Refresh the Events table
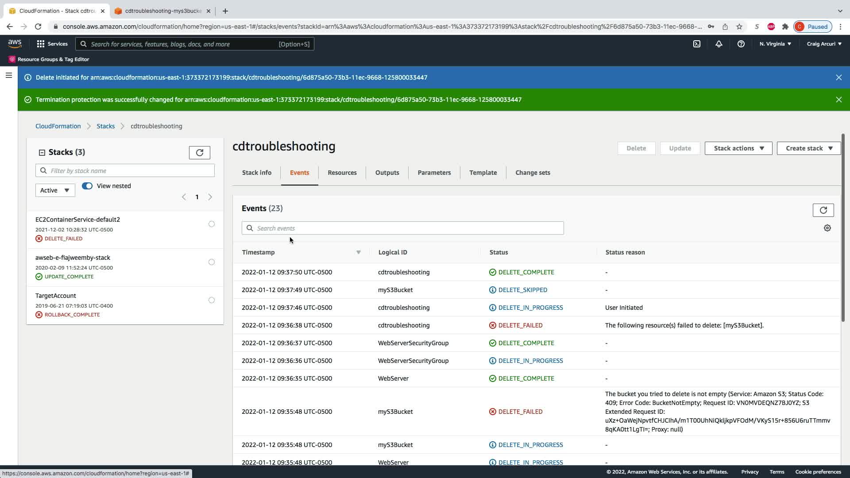The height and width of the screenshot is (478, 850). [x=823, y=210]
